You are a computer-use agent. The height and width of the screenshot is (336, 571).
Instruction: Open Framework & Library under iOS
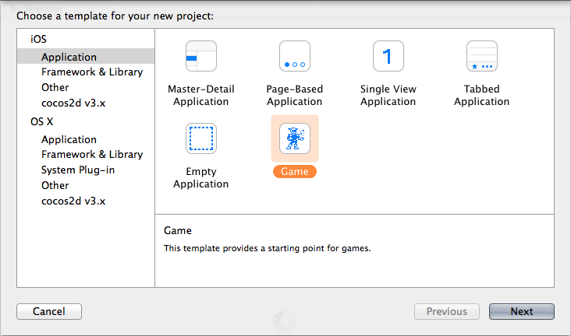(x=92, y=72)
